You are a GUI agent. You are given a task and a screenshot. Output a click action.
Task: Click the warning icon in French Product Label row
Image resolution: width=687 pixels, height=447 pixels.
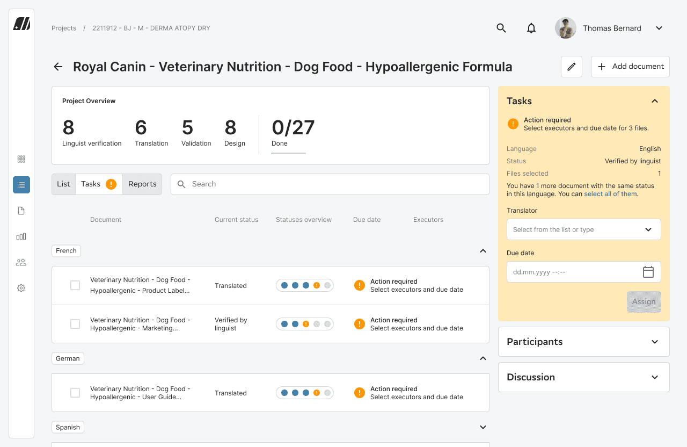tap(360, 285)
